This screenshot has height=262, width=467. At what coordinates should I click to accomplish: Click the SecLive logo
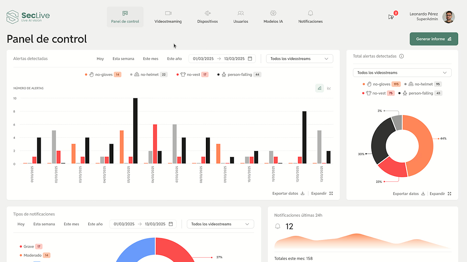(x=28, y=17)
